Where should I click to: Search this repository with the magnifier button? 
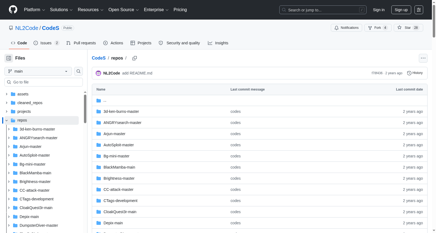point(78,71)
